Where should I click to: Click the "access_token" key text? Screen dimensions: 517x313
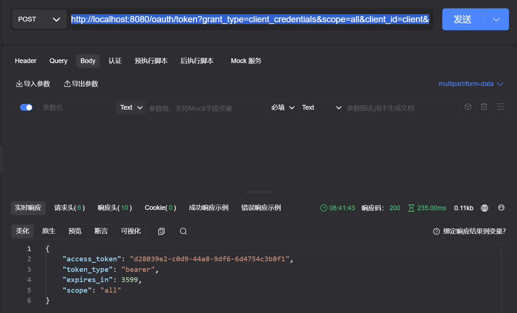click(92, 259)
